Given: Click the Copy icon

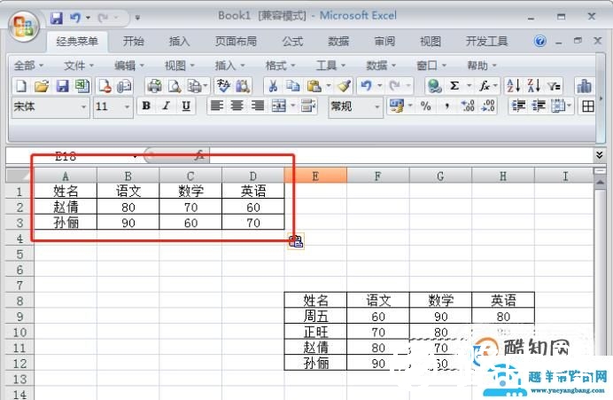Looking at the screenshot, I should tap(292, 86).
